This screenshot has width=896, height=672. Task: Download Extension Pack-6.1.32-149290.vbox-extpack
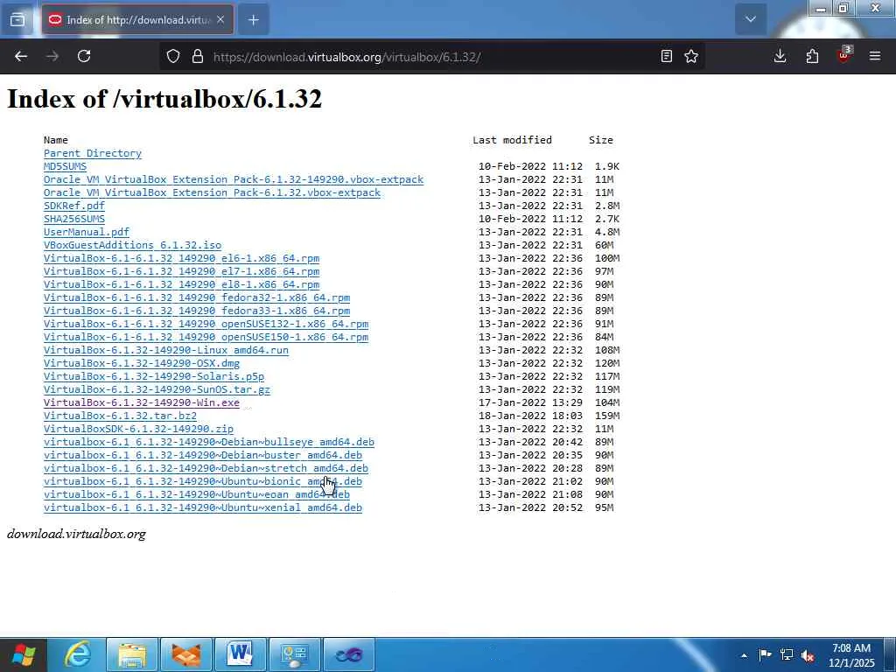click(x=233, y=179)
